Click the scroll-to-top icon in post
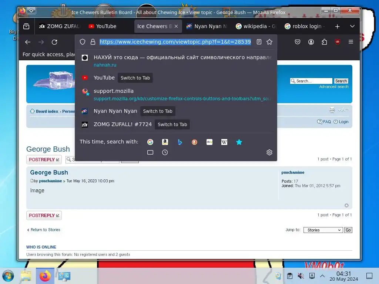The height and width of the screenshot is (284, 379). click(x=346, y=205)
